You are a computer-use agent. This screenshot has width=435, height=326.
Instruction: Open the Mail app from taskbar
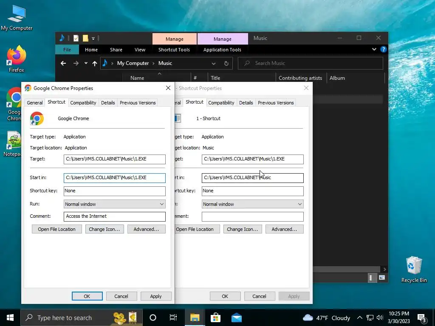(x=236, y=318)
